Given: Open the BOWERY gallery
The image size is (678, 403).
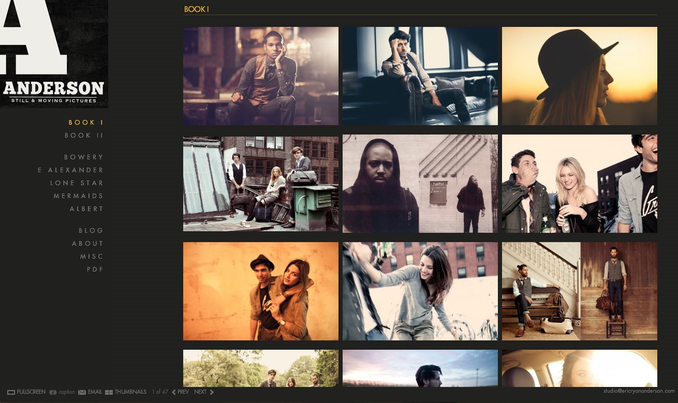Looking at the screenshot, I should (x=84, y=157).
